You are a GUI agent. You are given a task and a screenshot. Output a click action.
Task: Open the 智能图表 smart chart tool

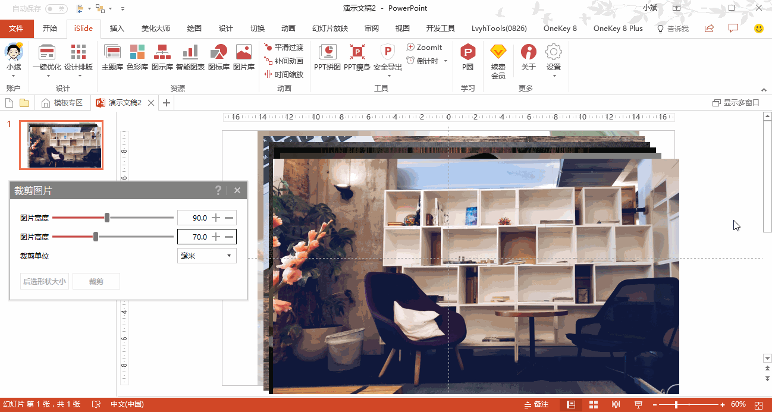coord(190,57)
